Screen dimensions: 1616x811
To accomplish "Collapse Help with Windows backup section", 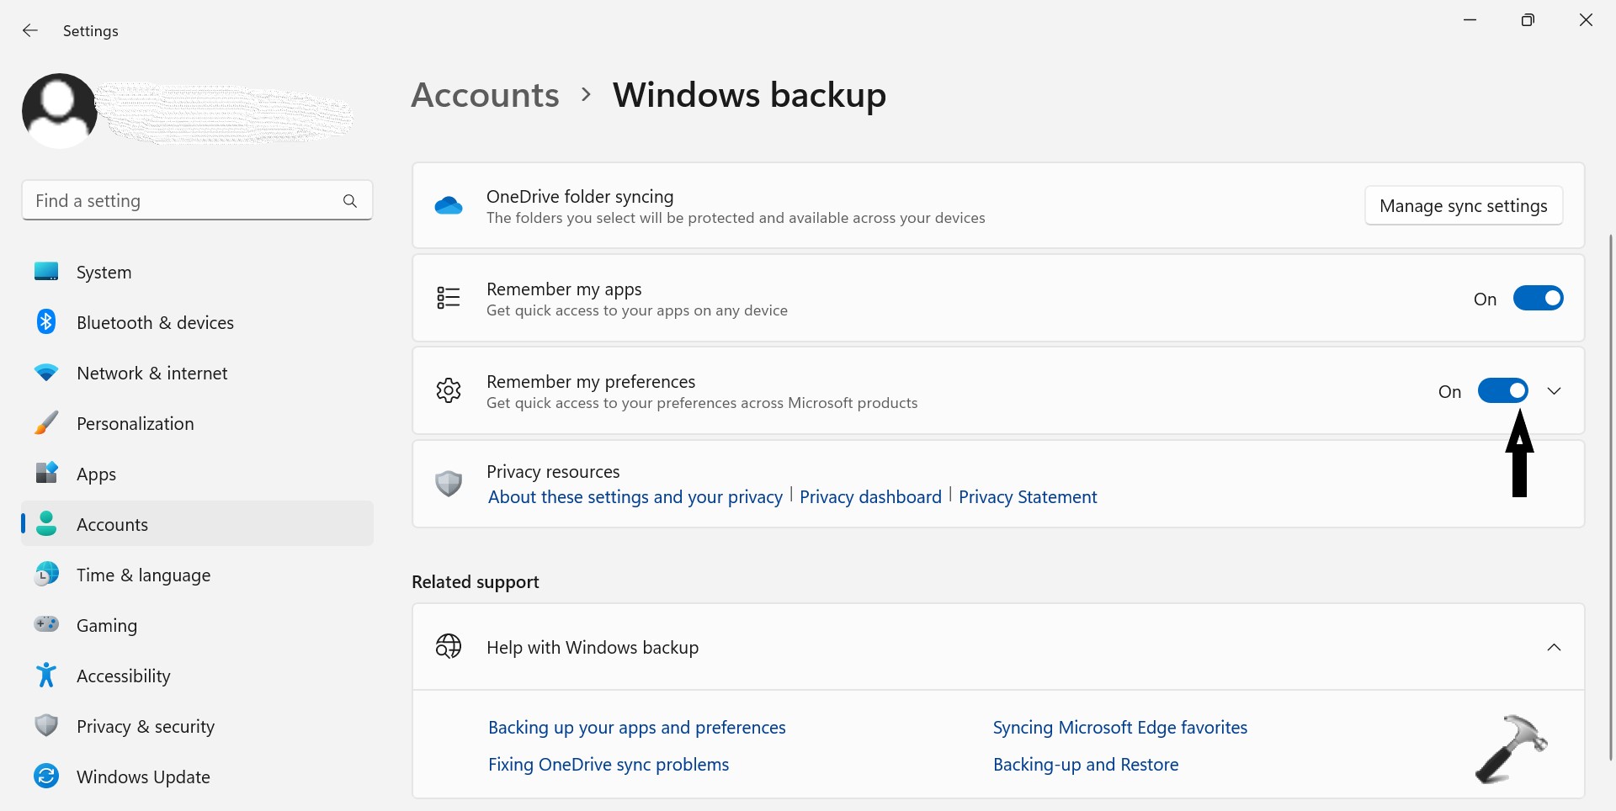I will [x=1554, y=647].
